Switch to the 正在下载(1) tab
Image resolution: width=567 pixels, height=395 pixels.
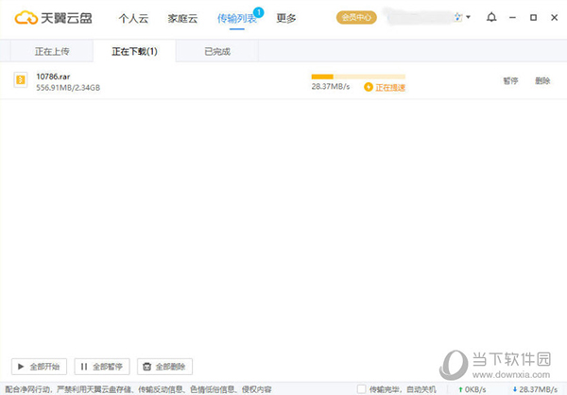(x=134, y=51)
